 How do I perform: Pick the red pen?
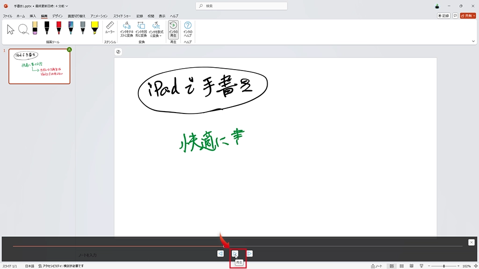[x=58, y=28]
